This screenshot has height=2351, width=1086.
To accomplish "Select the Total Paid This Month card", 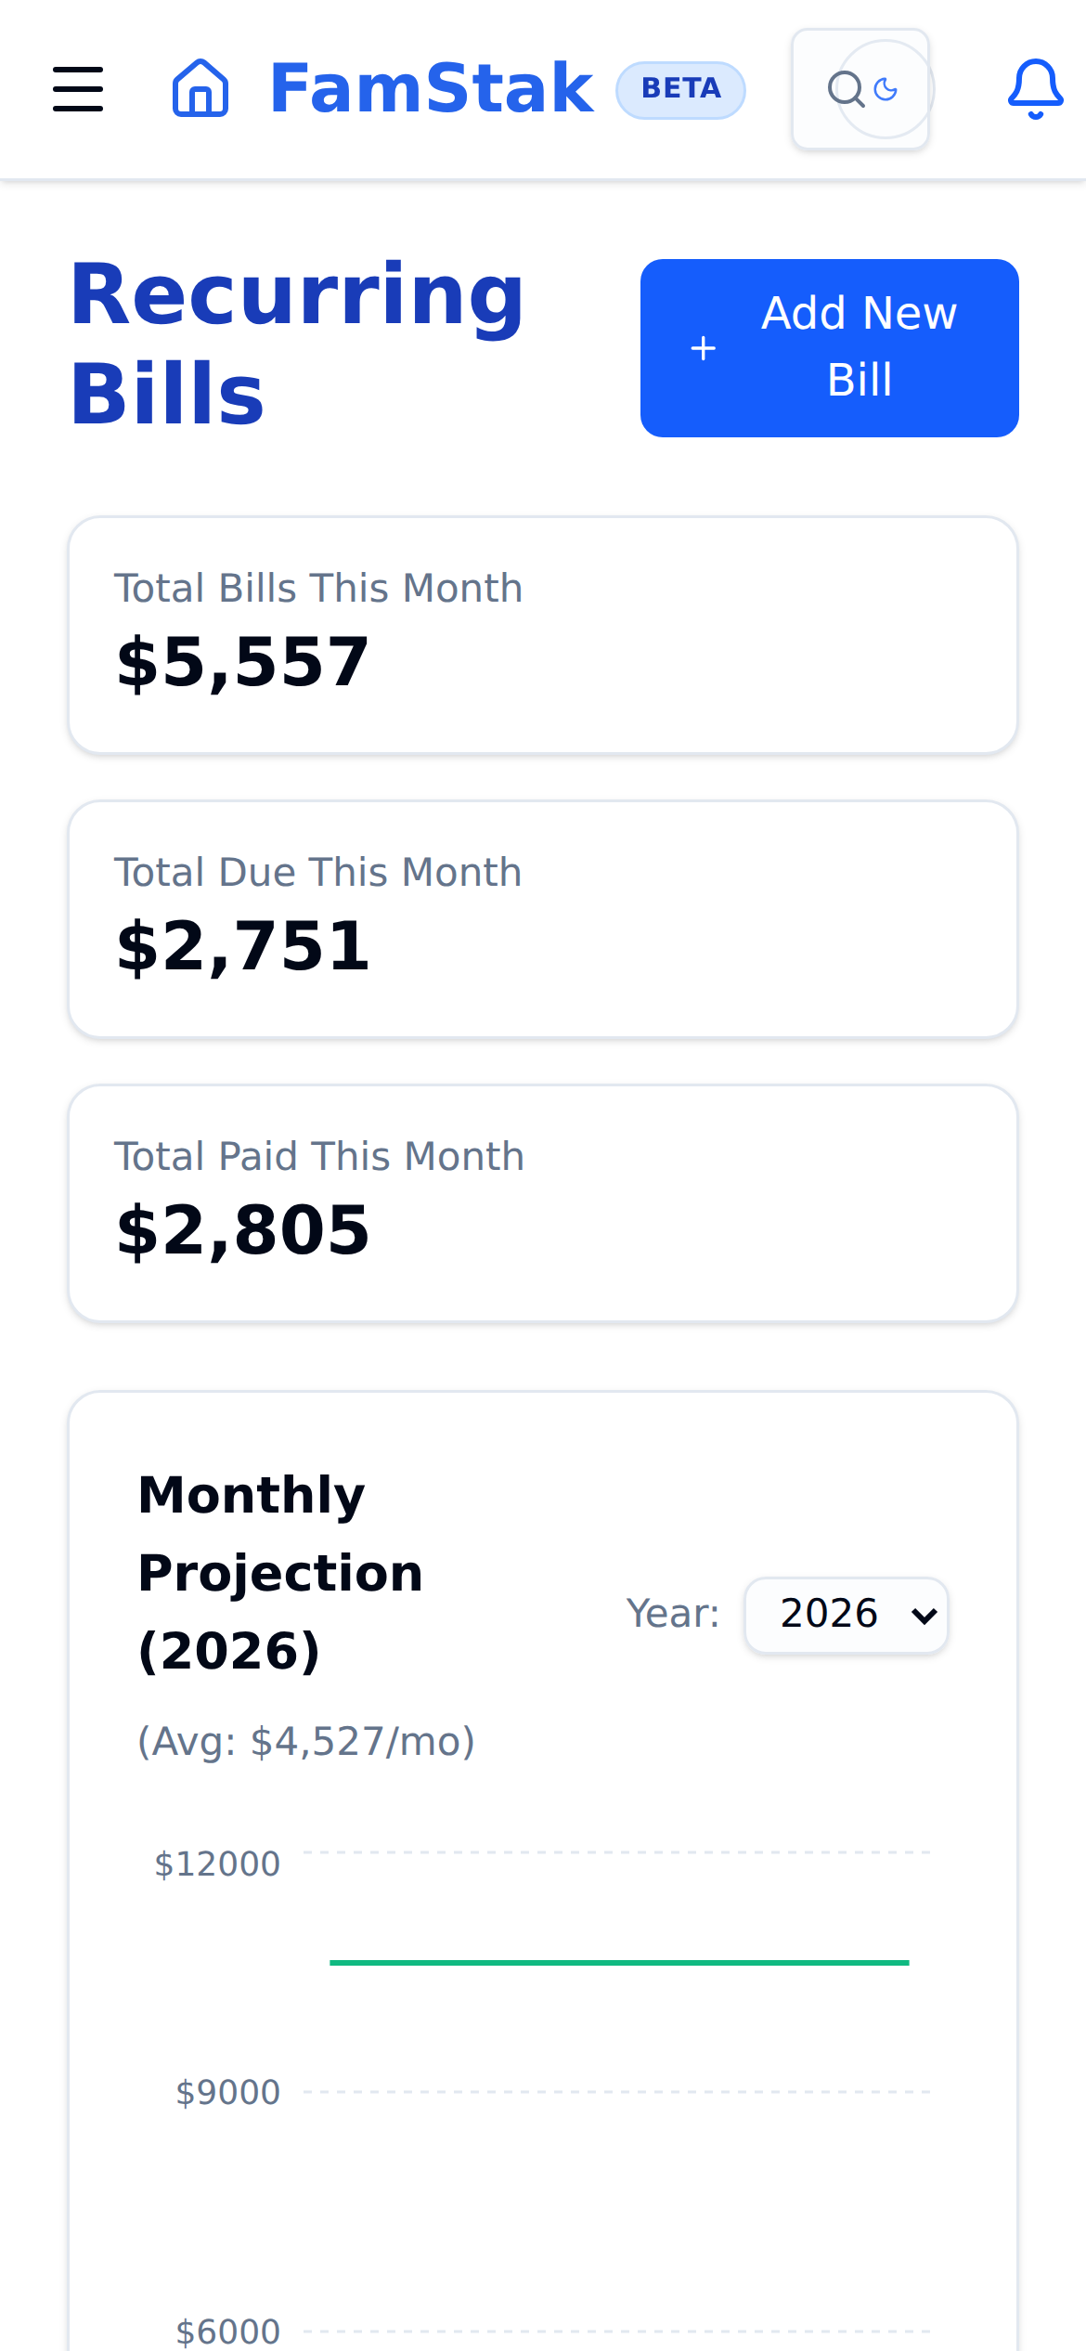I will coord(543,1203).
